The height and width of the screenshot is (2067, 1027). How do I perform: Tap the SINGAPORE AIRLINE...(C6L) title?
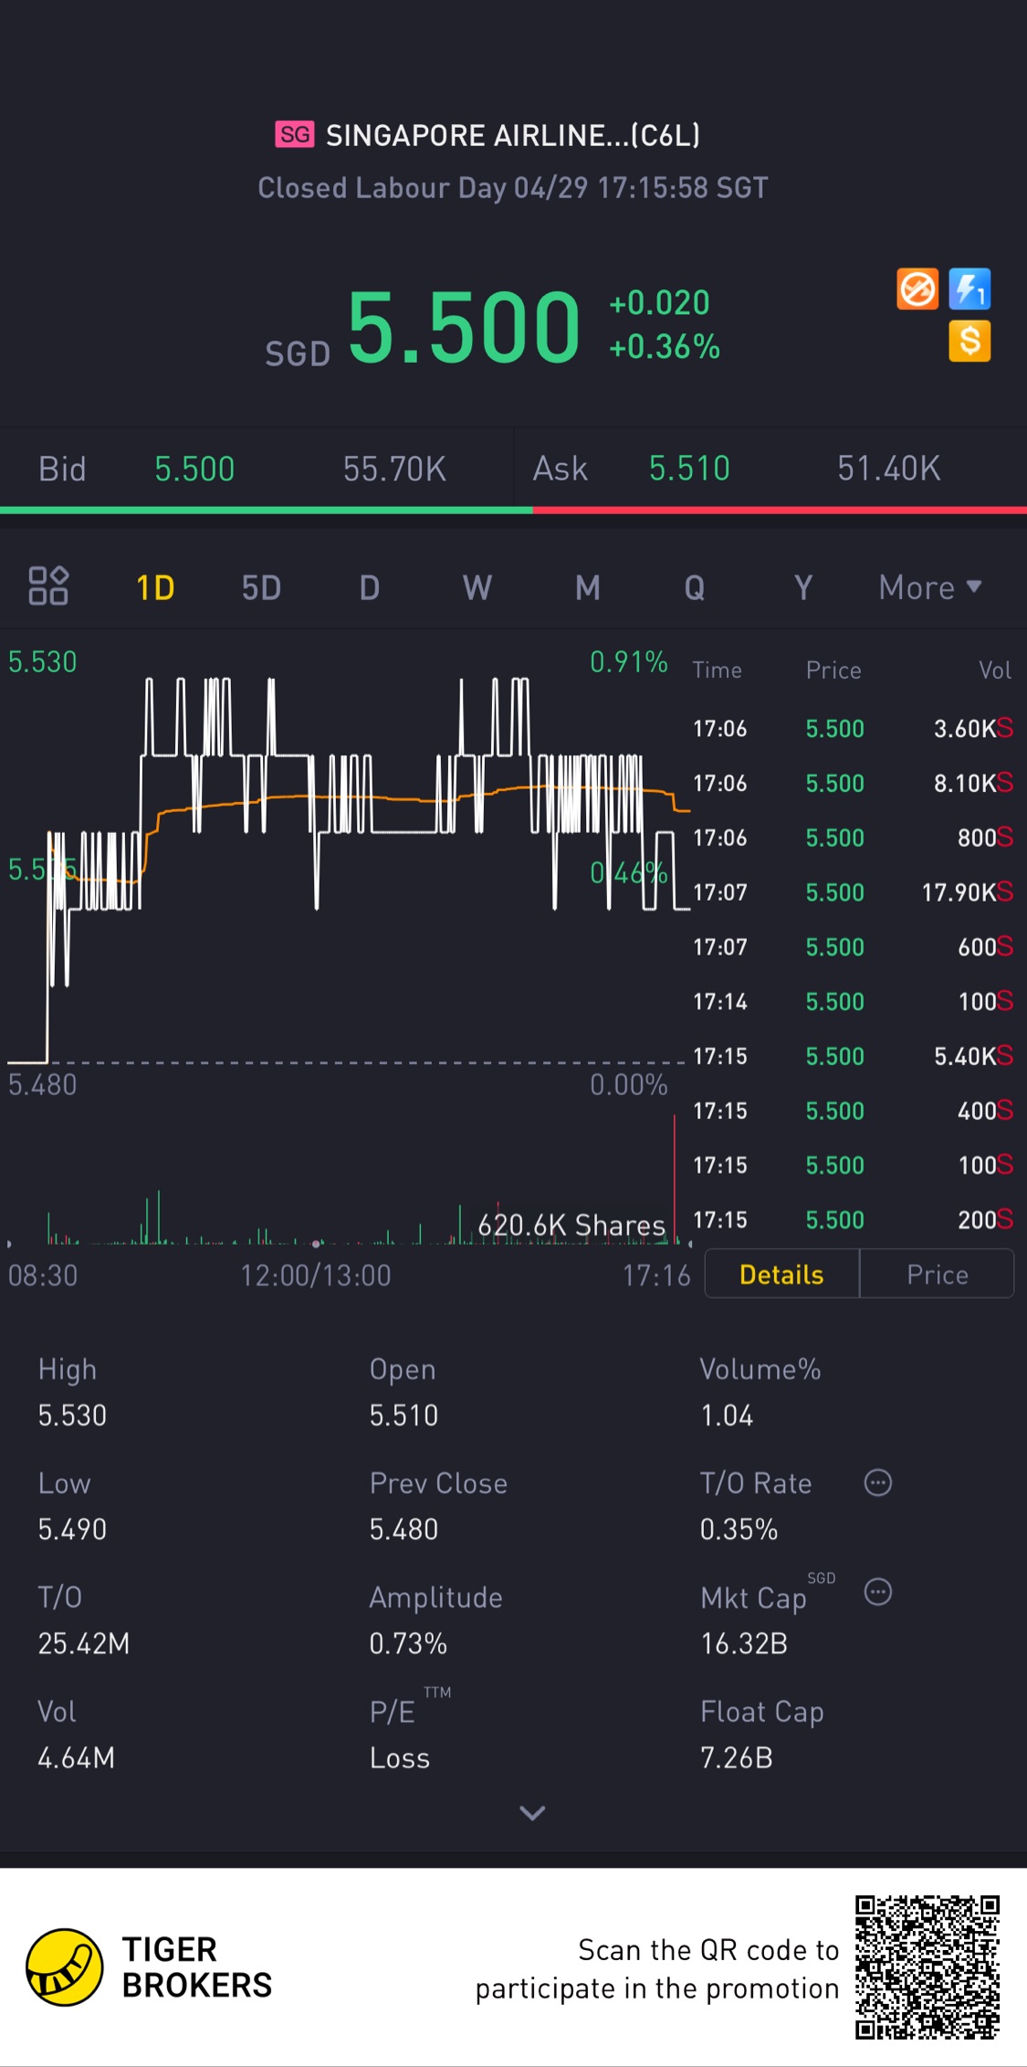click(513, 135)
